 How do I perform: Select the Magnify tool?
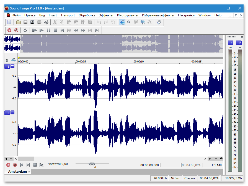pos(129,22)
